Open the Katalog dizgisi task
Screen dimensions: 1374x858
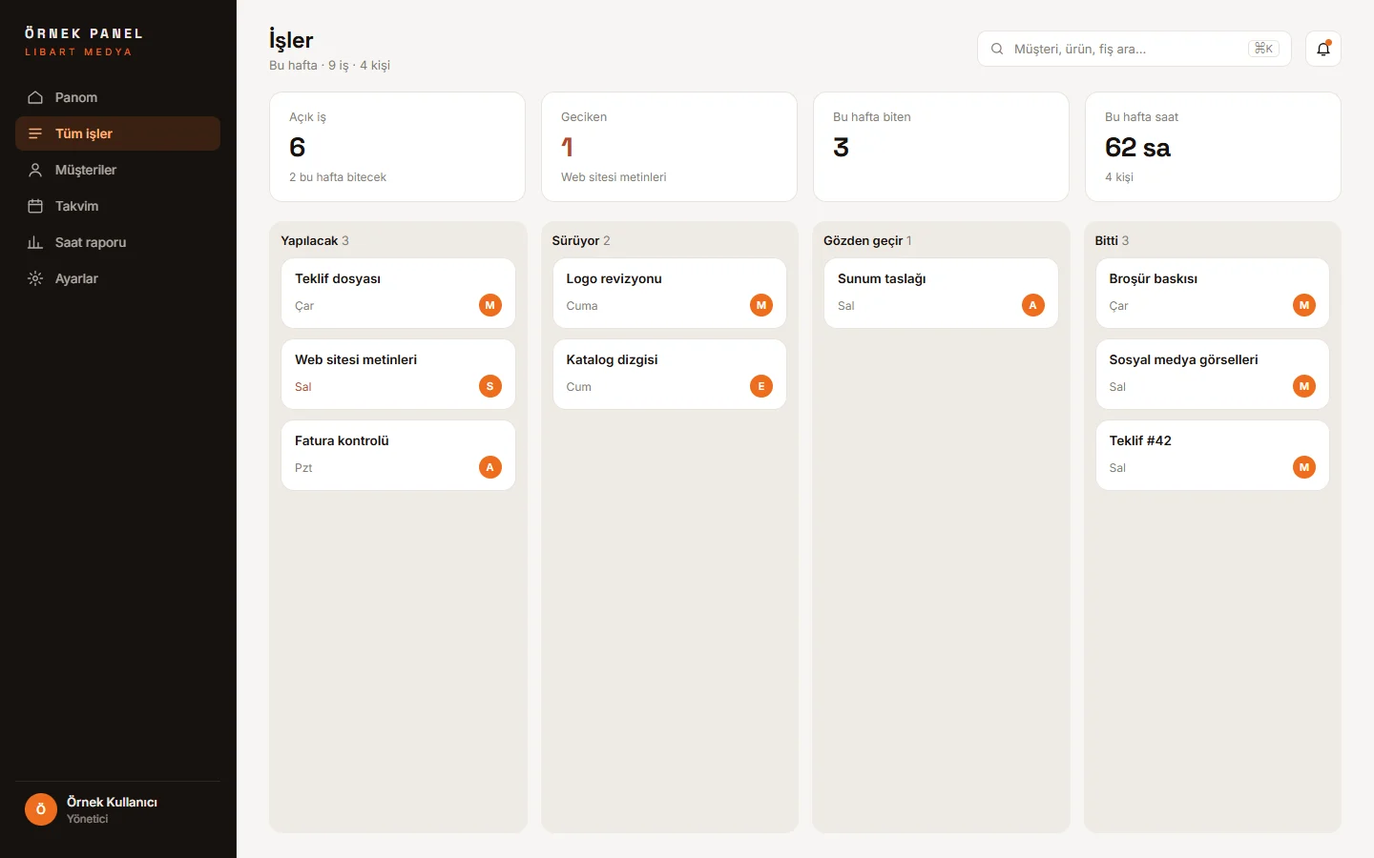point(670,375)
